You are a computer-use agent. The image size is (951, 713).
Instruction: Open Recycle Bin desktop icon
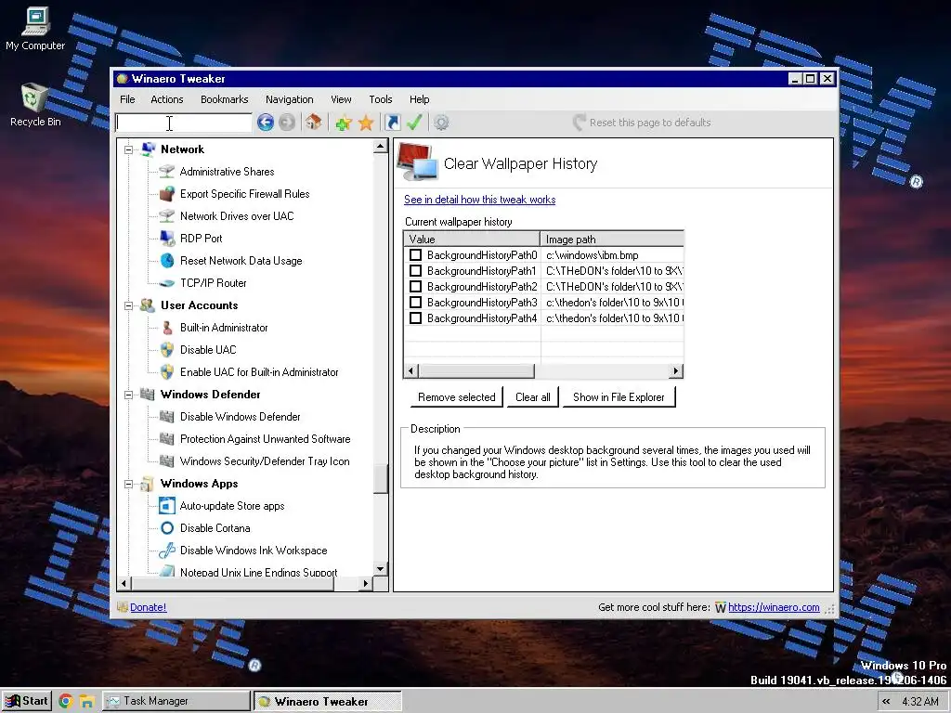(x=35, y=105)
